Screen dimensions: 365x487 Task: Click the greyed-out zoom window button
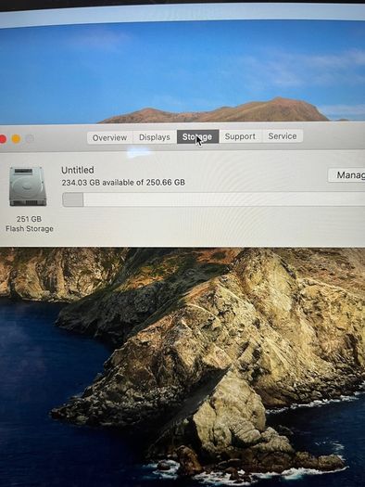[x=30, y=138]
